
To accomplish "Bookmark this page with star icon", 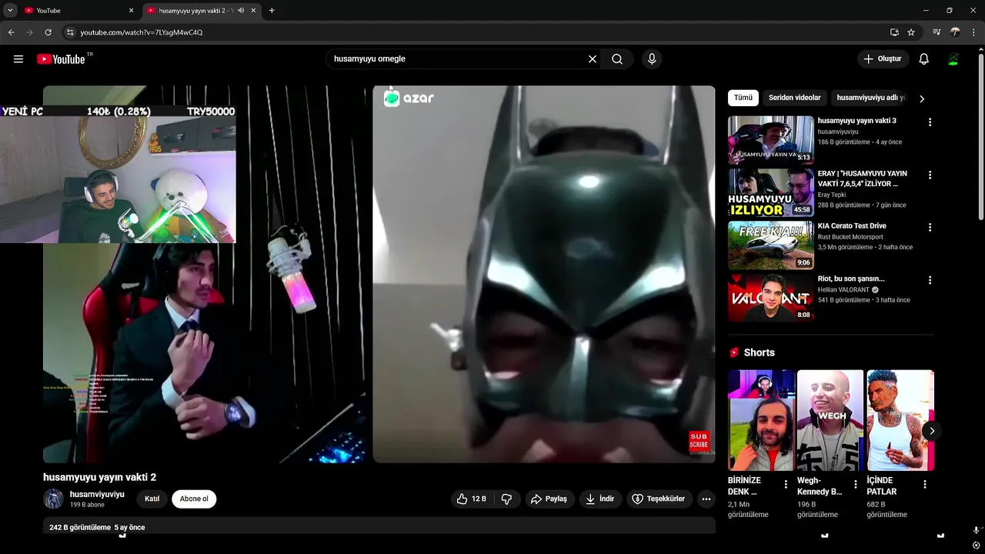I will point(911,32).
